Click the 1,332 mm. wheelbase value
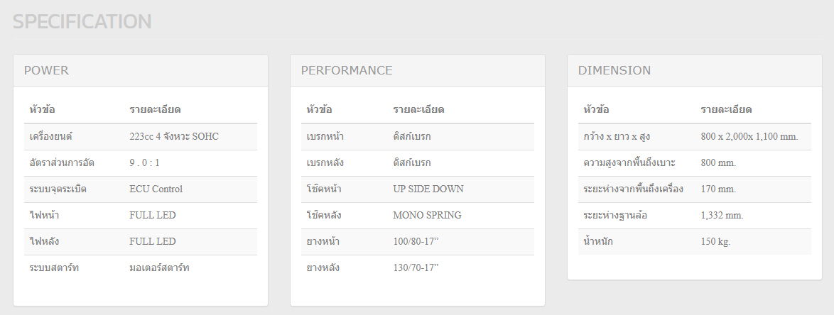This screenshot has height=315, width=834. pyautogui.click(x=722, y=215)
